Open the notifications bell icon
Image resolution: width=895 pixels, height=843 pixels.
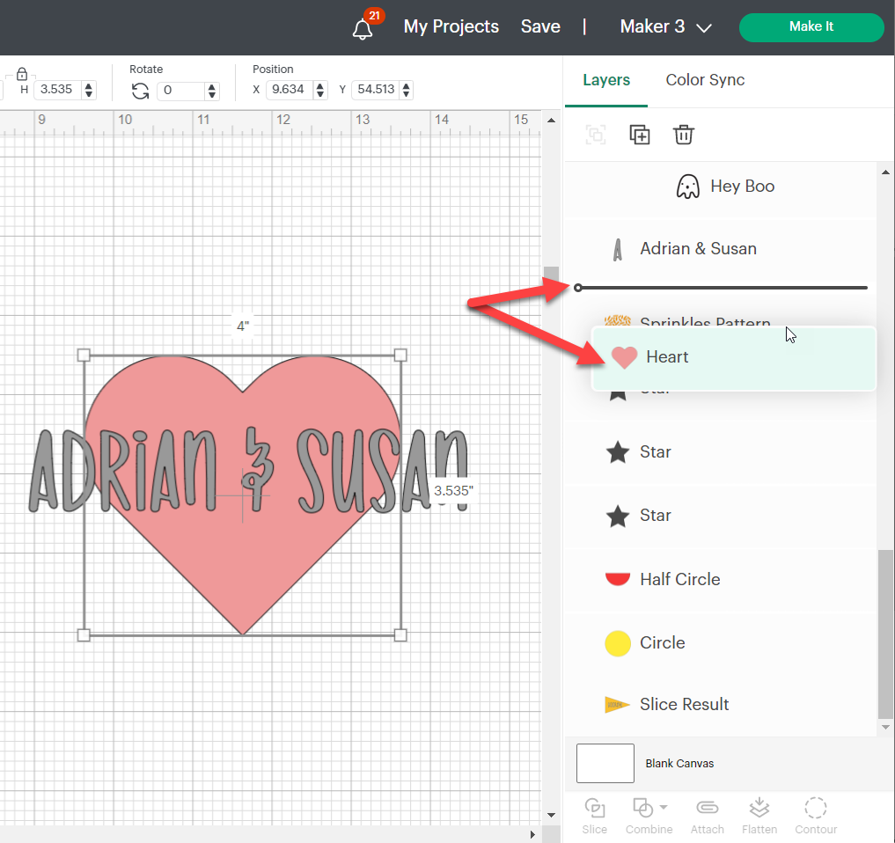click(x=363, y=29)
